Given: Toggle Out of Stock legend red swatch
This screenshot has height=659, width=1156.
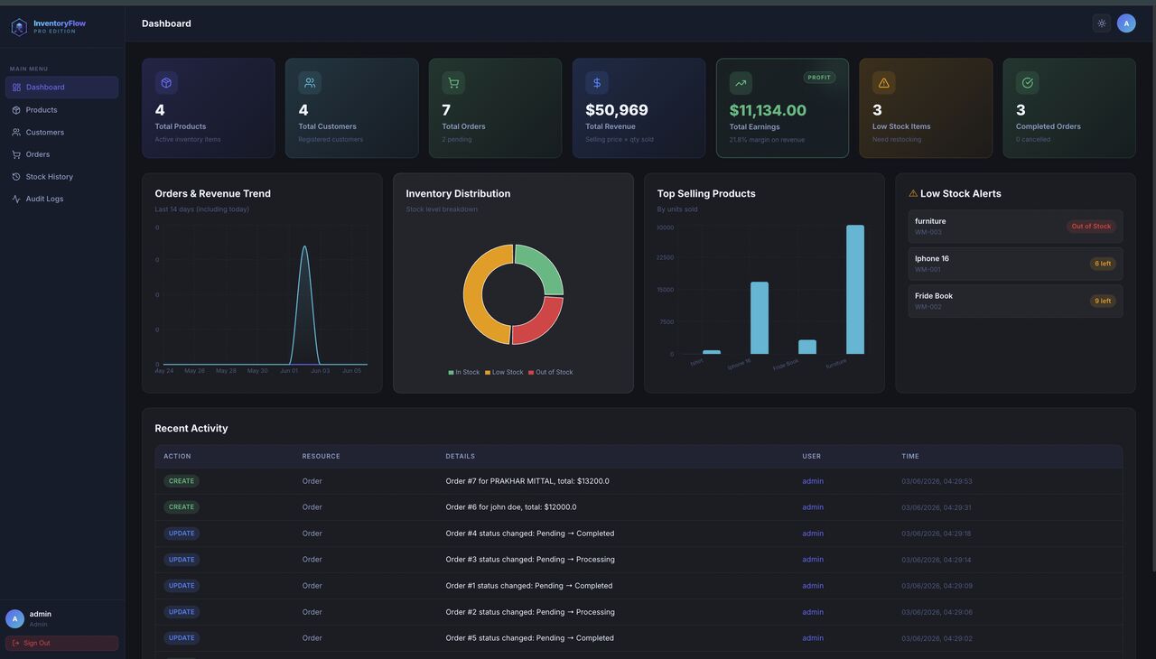Looking at the screenshot, I should 531,373.
